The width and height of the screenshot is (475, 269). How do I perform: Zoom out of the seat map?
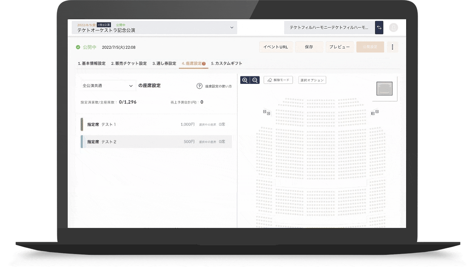pyautogui.click(x=255, y=80)
